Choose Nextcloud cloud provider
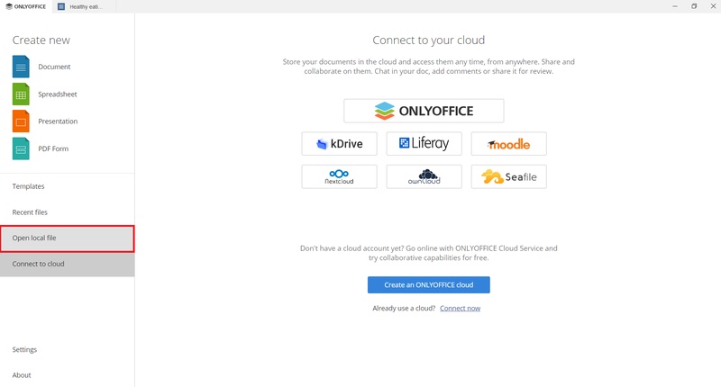721x387 pixels. pos(340,176)
